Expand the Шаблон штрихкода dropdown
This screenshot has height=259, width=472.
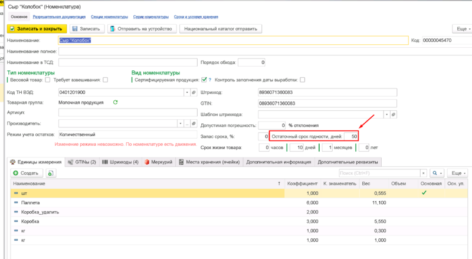pos(386,114)
